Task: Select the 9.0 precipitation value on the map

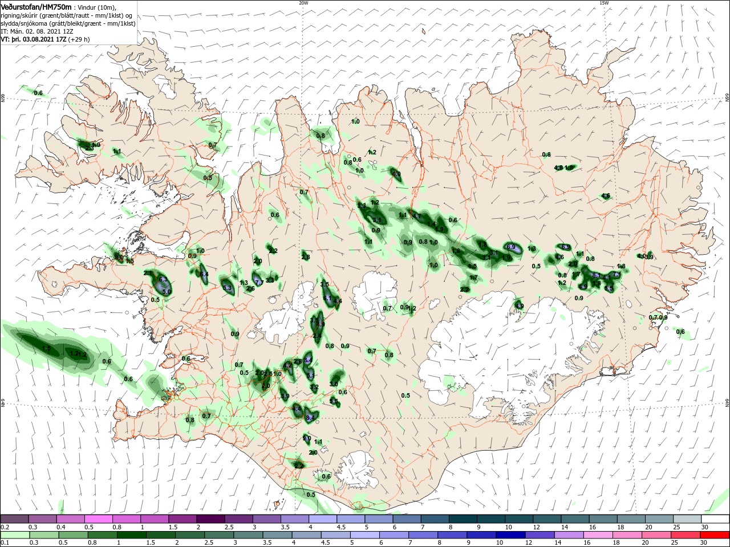Action: pyautogui.click(x=307, y=438)
